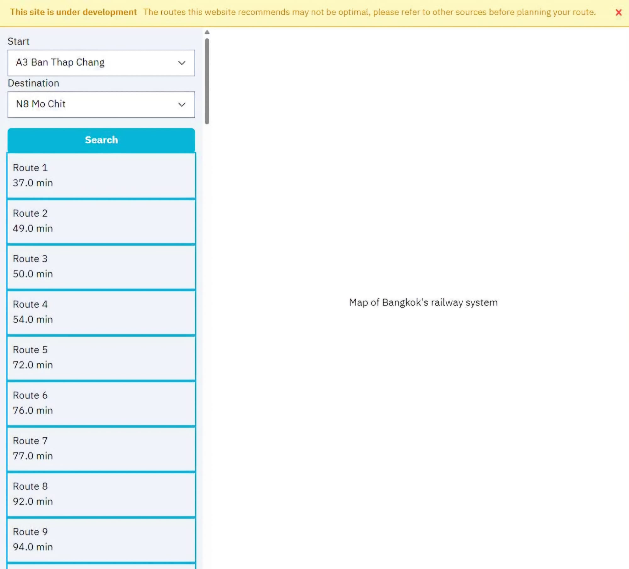Click the Destination dropdown chevron arrow
Image resolution: width=629 pixels, height=569 pixels.
point(181,105)
